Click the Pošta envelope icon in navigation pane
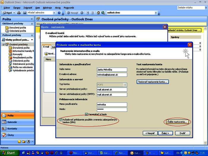 point(4,116)
